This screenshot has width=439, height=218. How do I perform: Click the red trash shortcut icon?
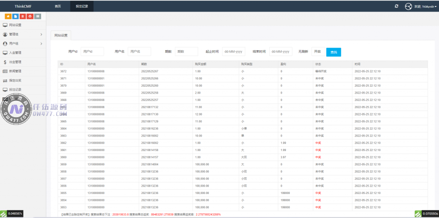pyautogui.click(x=23, y=16)
